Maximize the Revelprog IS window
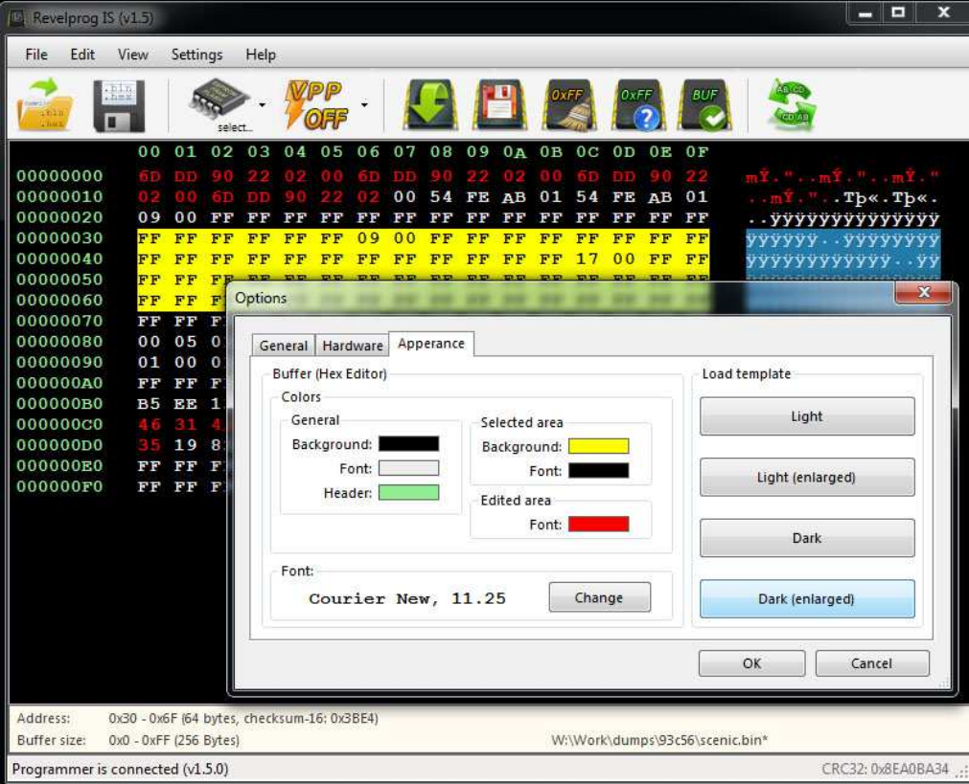Image resolution: width=969 pixels, height=784 pixels. (898, 13)
